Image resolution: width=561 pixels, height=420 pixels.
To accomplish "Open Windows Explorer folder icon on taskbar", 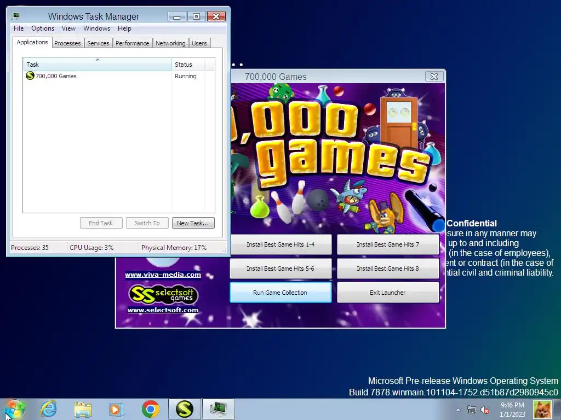I will point(83,409).
